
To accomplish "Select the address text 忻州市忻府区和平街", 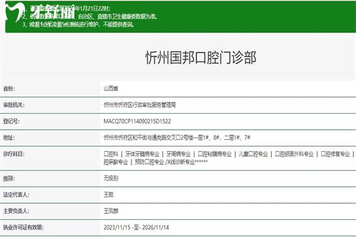I will (x=125, y=137).
